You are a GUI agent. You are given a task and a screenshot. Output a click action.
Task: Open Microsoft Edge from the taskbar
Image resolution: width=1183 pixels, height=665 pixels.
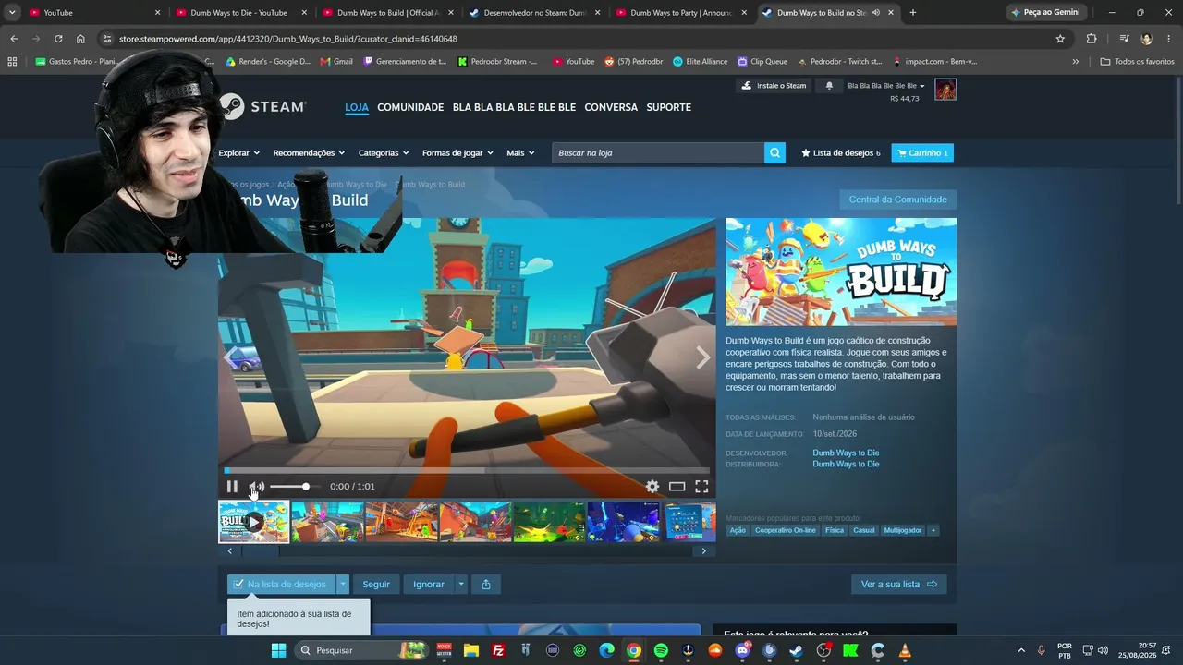tap(606, 650)
